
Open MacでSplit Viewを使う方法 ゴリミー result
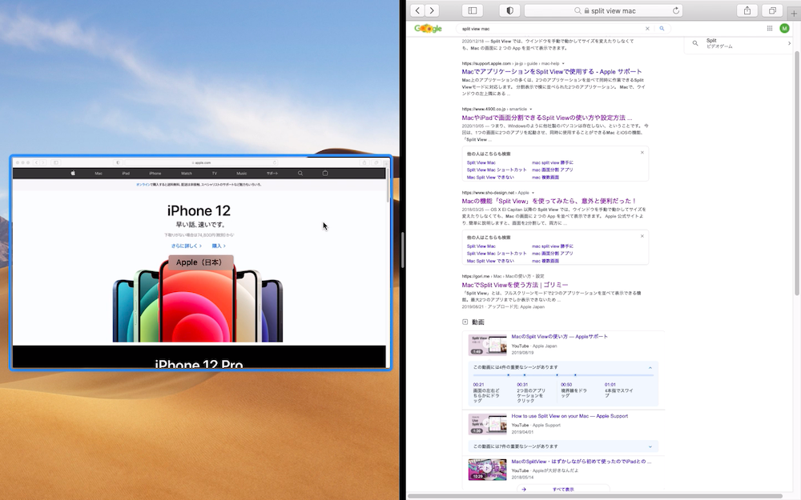pyautogui.click(x=515, y=285)
